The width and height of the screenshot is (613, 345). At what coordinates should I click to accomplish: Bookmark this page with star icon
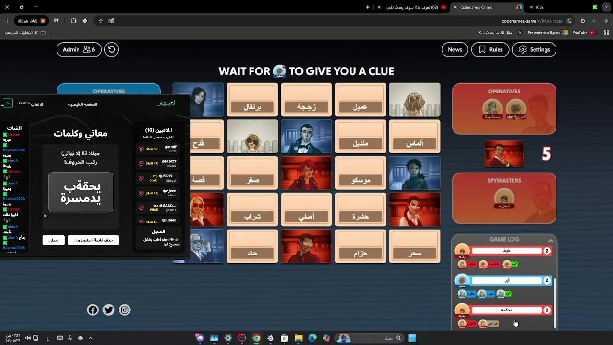[101, 21]
